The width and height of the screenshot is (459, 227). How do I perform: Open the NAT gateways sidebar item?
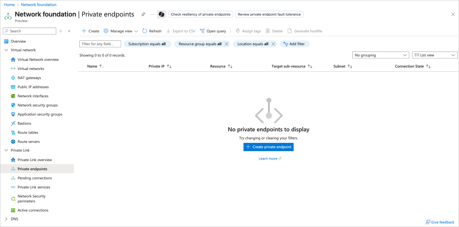coord(29,78)
